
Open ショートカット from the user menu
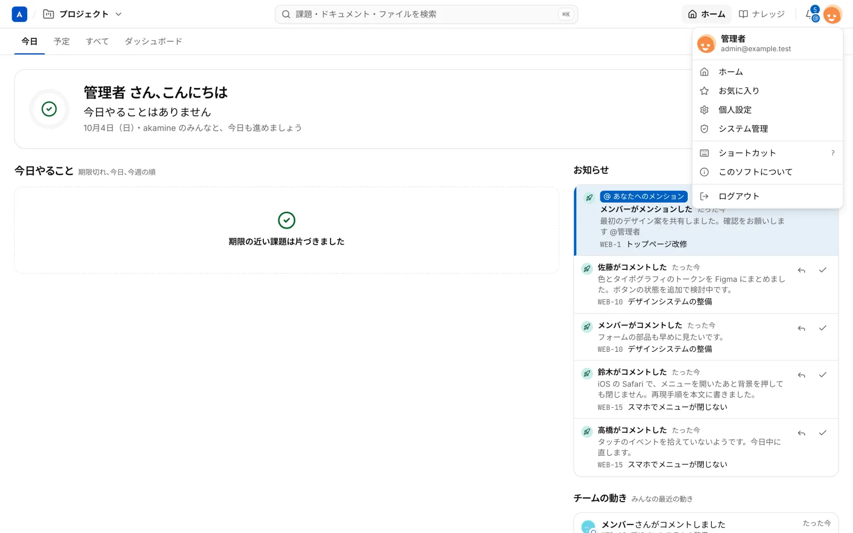tap(767, 153)
